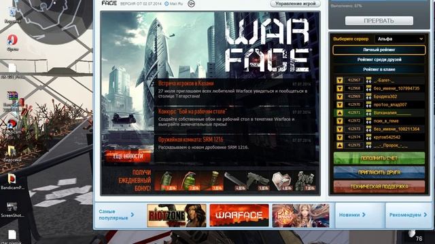The width and height of the screenshot is (435, 244).
Task: Select the day 3 stick grenade bonus
Action: pyautogui.click(x=213, y=181)
